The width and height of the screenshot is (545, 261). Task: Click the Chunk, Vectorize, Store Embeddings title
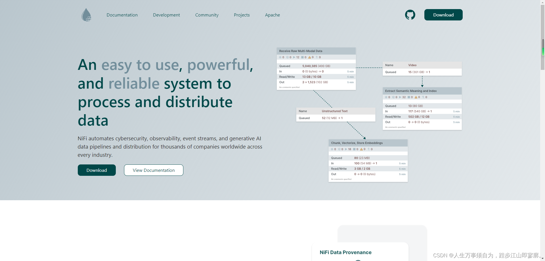click(x=357, y=143)
